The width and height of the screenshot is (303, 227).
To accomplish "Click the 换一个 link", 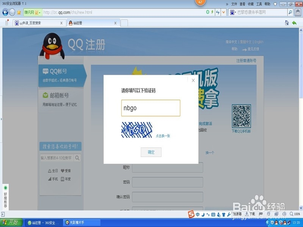I will 210,153.
